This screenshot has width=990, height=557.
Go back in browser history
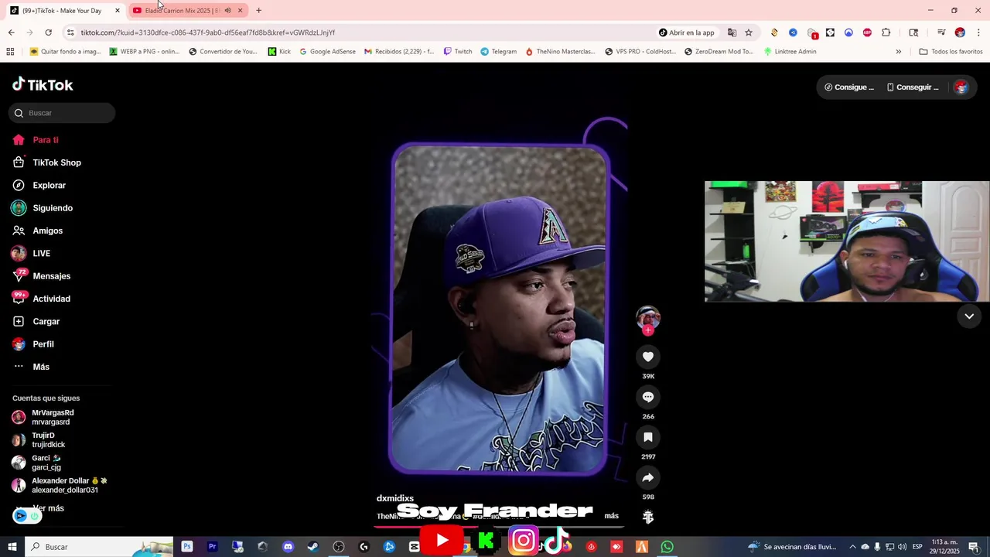(11, 32)
